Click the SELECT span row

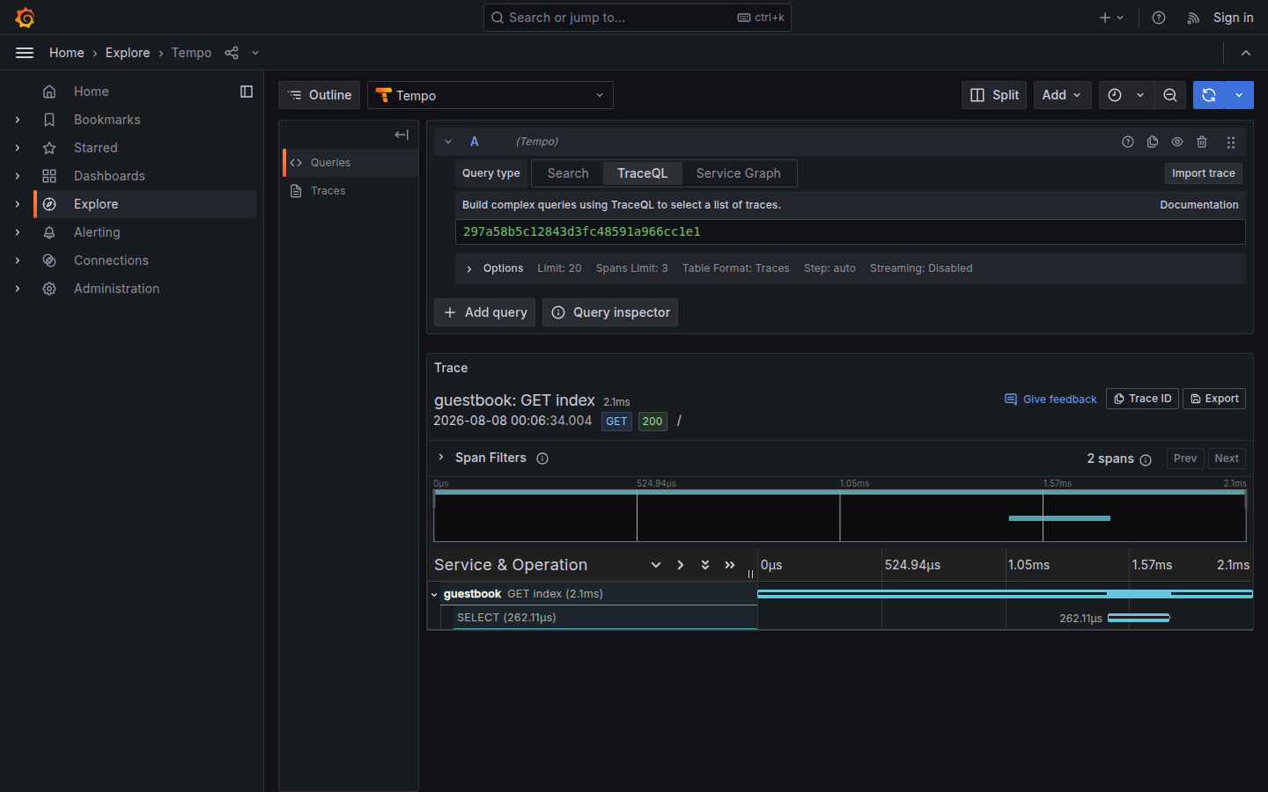point(605,618)
